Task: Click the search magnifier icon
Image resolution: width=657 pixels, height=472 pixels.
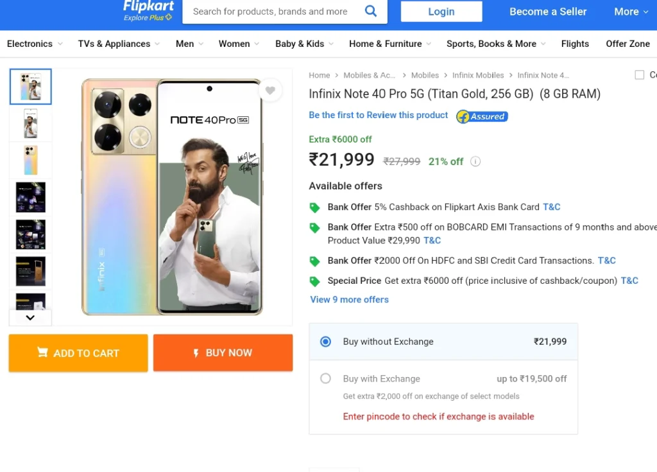Action: [x=371, y=11]
